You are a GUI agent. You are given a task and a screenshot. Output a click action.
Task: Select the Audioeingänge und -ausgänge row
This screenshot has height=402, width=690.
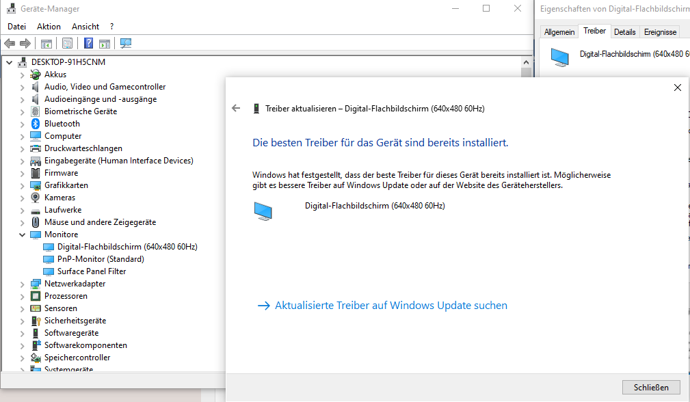tap(101, 99)
